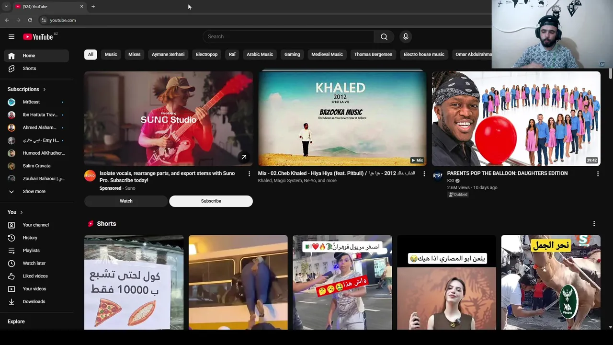Open Home in sidebar
Image resolution: width=613 pixels, height=345 pixels.
tap(36, 56)
